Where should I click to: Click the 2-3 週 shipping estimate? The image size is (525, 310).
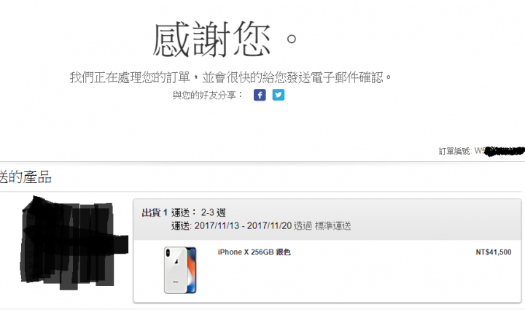coord(213,212)
